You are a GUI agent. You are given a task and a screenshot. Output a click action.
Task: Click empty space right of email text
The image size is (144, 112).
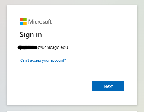(96, 47)
